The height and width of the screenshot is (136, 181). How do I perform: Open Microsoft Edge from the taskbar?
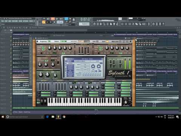click(48, 117)
